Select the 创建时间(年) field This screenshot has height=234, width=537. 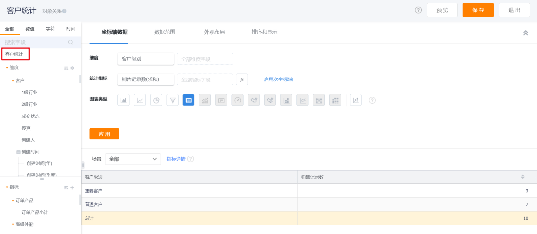(39, 163)
